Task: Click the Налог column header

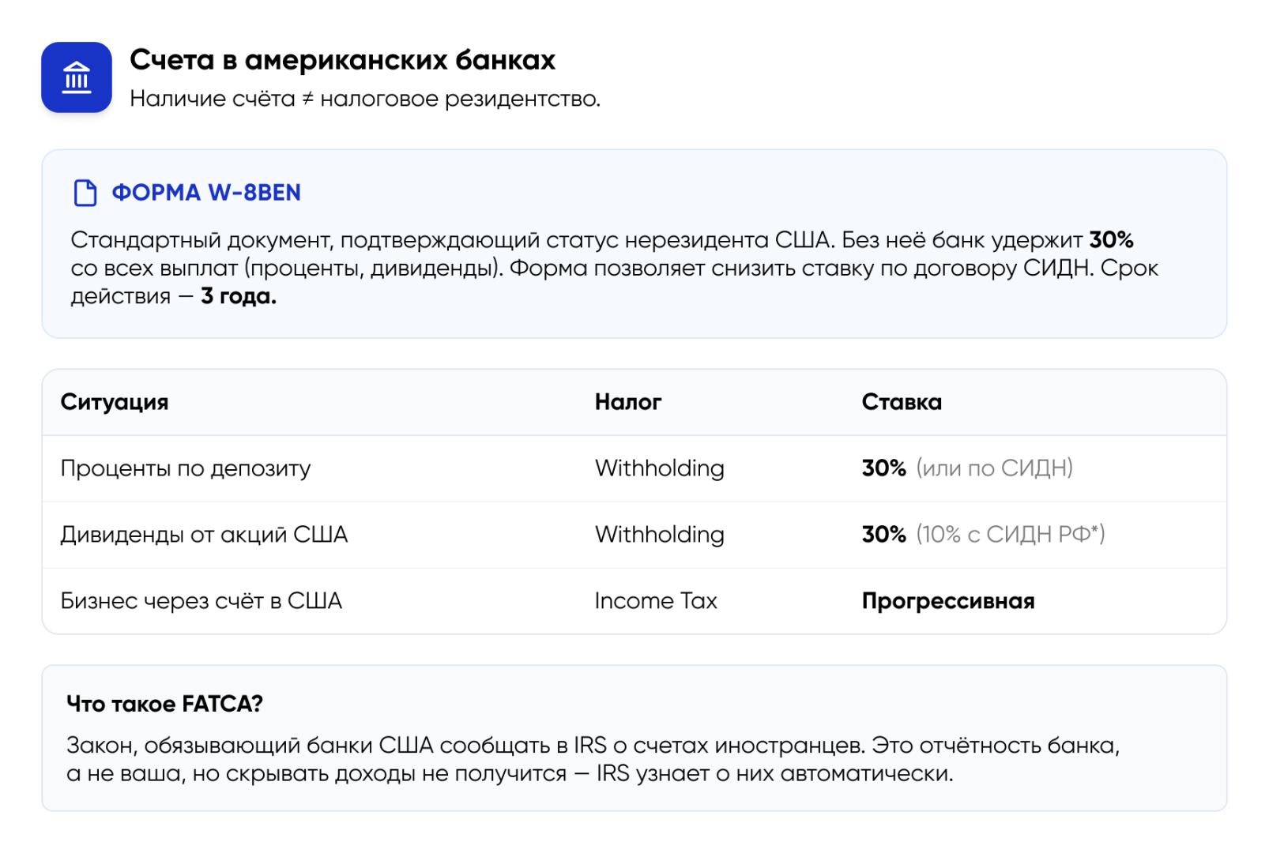Action: click(628, 402)
